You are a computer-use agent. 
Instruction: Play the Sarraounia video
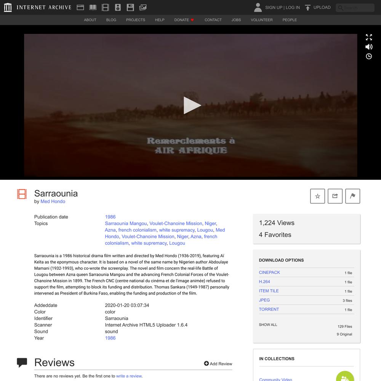192,105
